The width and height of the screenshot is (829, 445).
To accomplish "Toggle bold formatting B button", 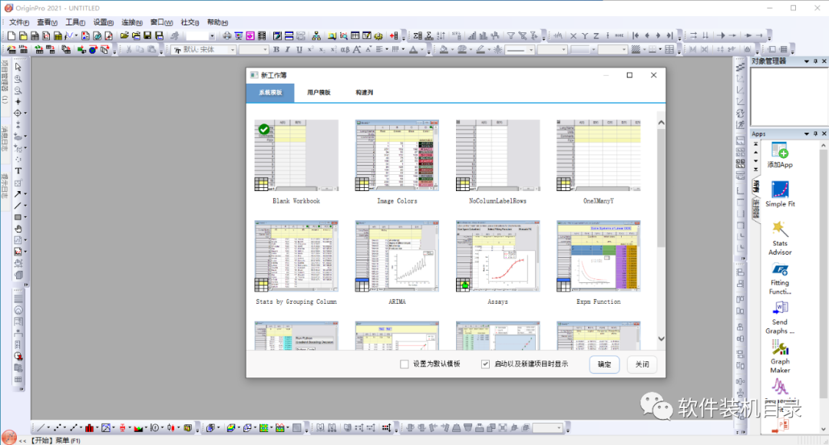I will (x=276, y=50).
